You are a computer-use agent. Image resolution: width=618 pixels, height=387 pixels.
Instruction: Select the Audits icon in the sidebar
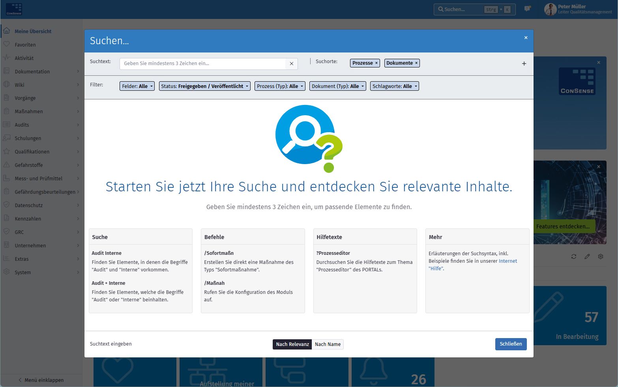(6, 125)
